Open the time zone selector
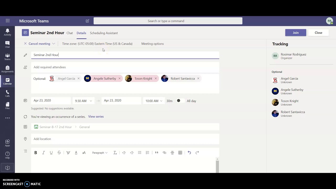The height and width of the screenshot is (189, 336). pos(97,44)
